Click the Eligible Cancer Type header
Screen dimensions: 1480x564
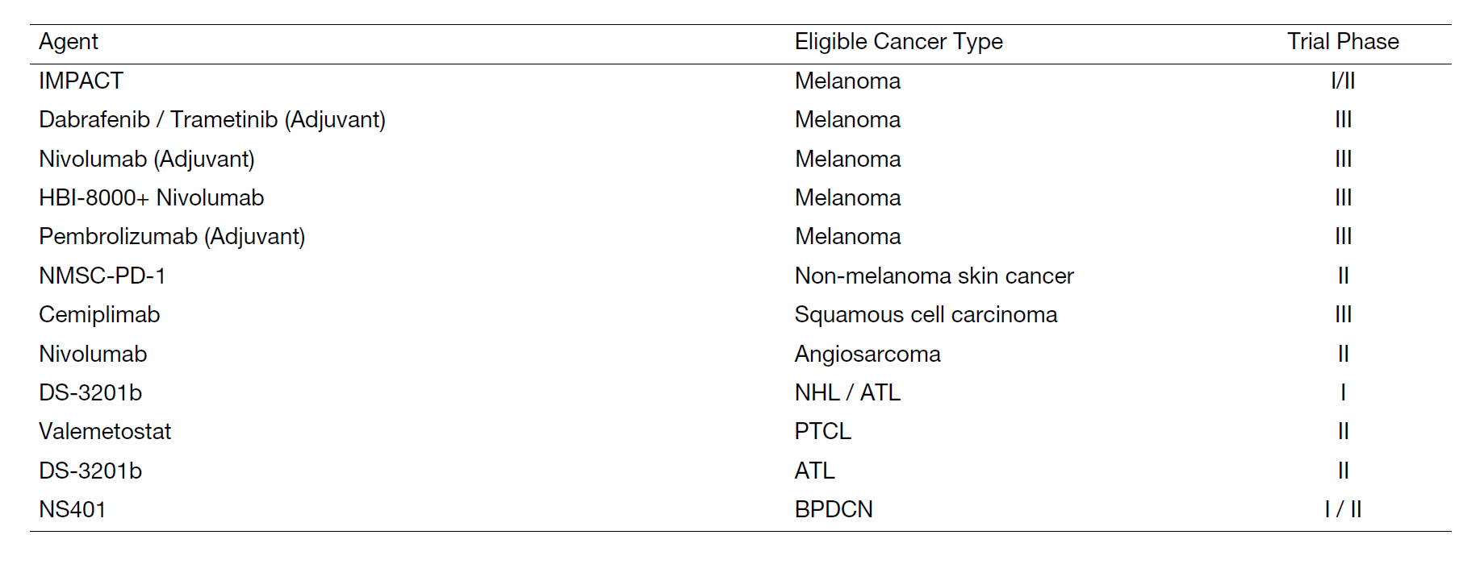(x=898, y=41)
